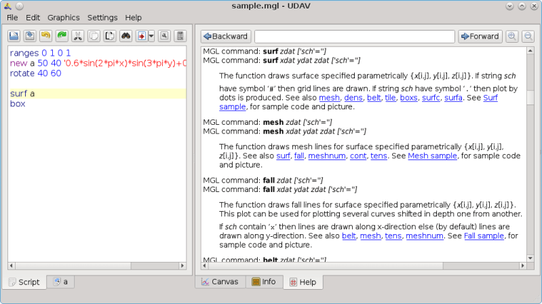Open Find with the binoculars icon
The height and width of the screenshot is (304, 542).
[x=125, y=36]
